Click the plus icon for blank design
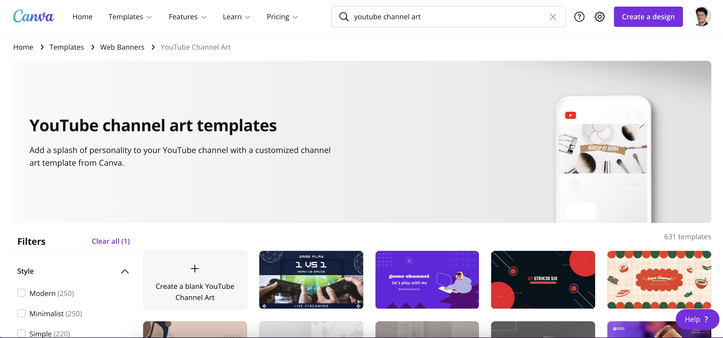723x338 pixels. click(195, 269)
